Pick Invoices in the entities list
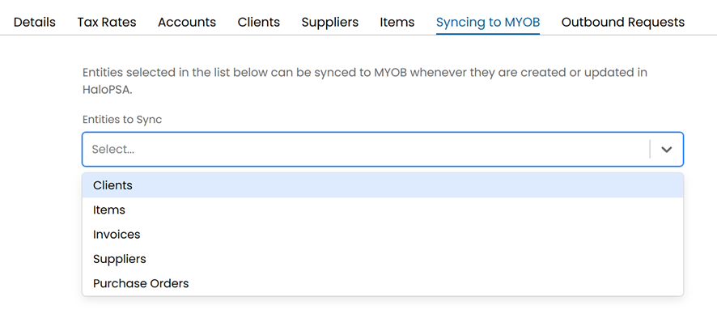The height and width of the screenshot is (318, 717). click(x=383, y=235)
